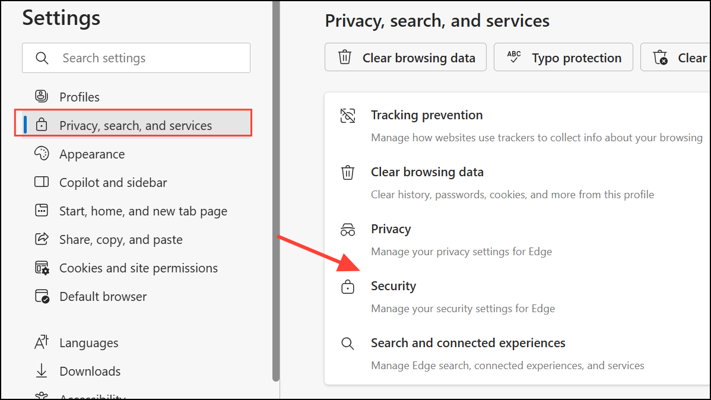Click the Privacy glasses icon
Image resolution: width=711 pixels, height=400 pixels.
348,229
